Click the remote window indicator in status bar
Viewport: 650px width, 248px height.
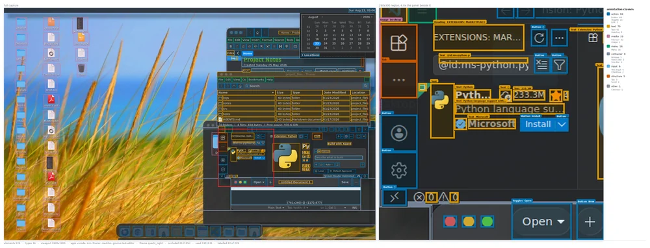click(x=222, y=176)
